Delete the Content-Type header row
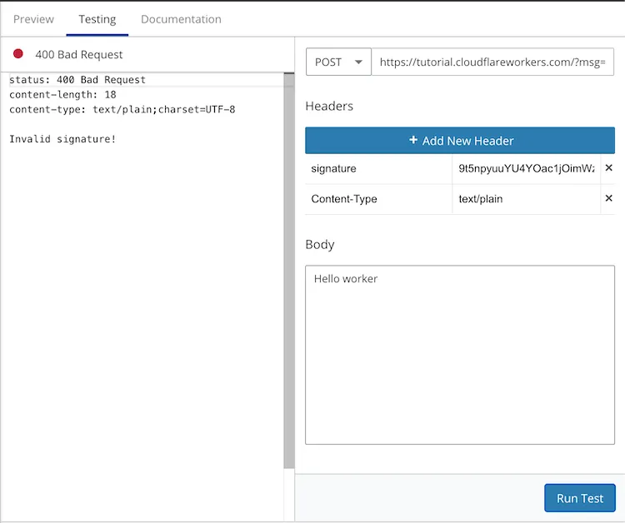 608,199
